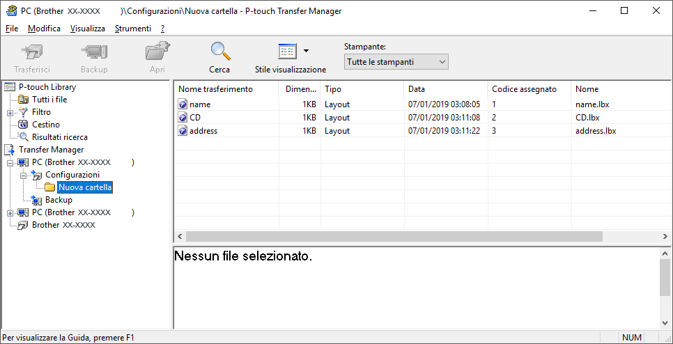Click the P-touch Library icon
This screenshot has width=673, height=344.
coord(10,87)
